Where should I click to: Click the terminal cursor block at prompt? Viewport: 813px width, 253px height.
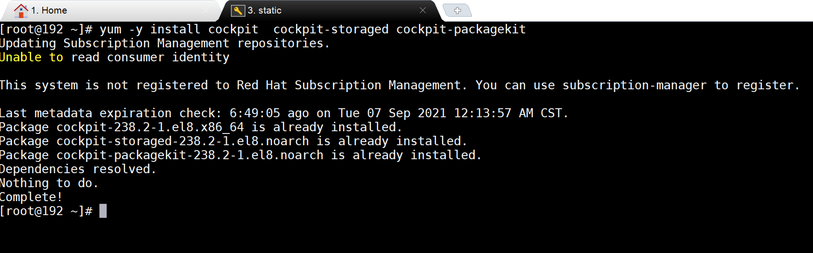(103, 211)
